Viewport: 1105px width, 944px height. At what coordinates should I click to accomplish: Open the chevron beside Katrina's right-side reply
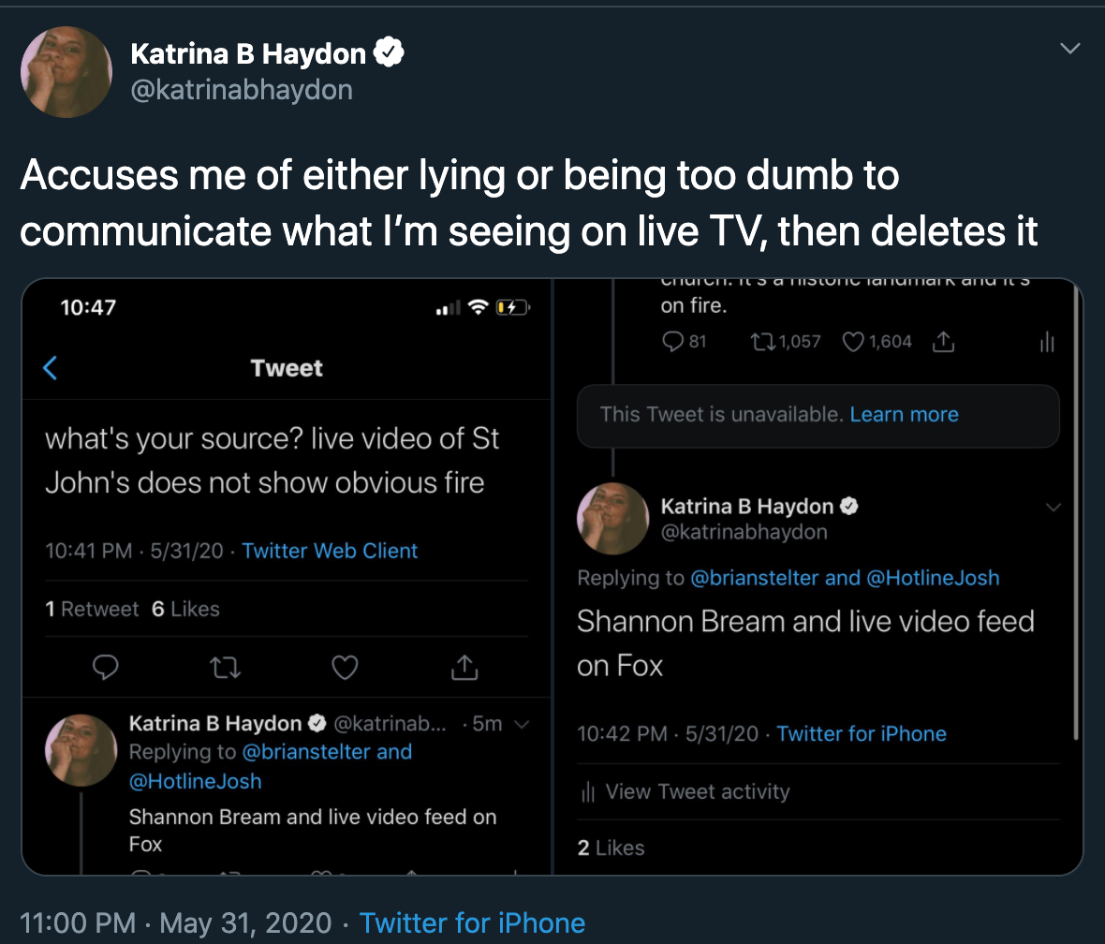point(1053,507)
